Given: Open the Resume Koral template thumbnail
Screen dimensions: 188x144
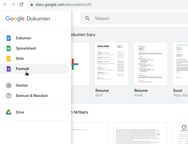Looking at the screenshot, I should 150,64.
